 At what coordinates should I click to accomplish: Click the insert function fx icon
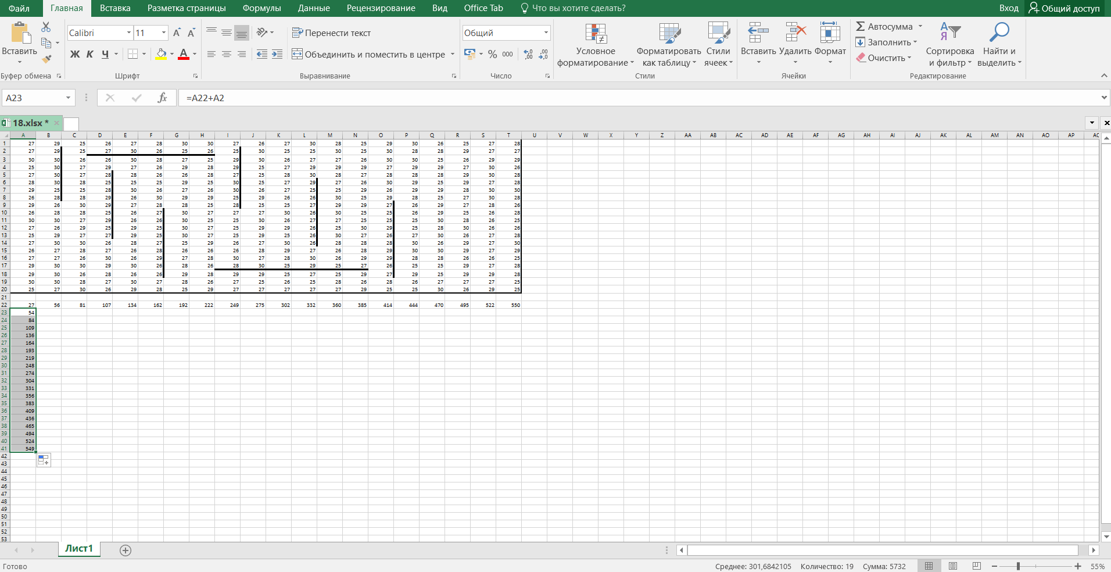[162, 98]
